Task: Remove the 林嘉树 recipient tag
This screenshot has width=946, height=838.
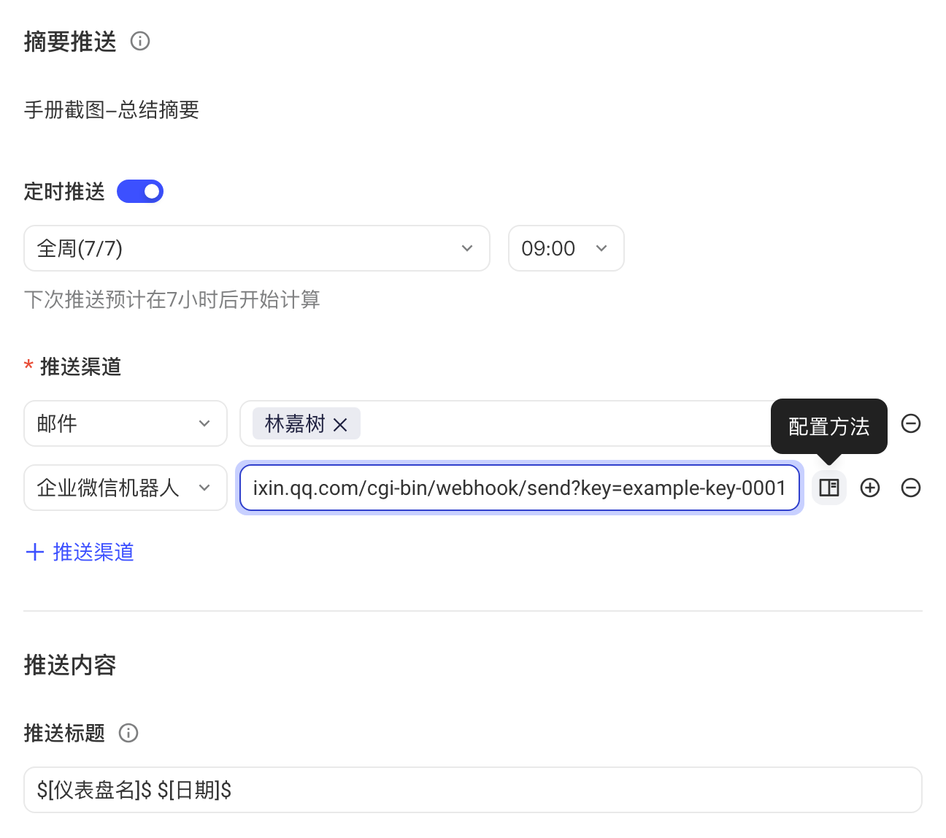Action: point(340,424)
